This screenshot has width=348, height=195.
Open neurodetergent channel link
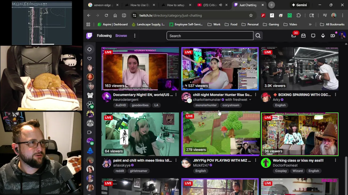[x=126, y=100]
